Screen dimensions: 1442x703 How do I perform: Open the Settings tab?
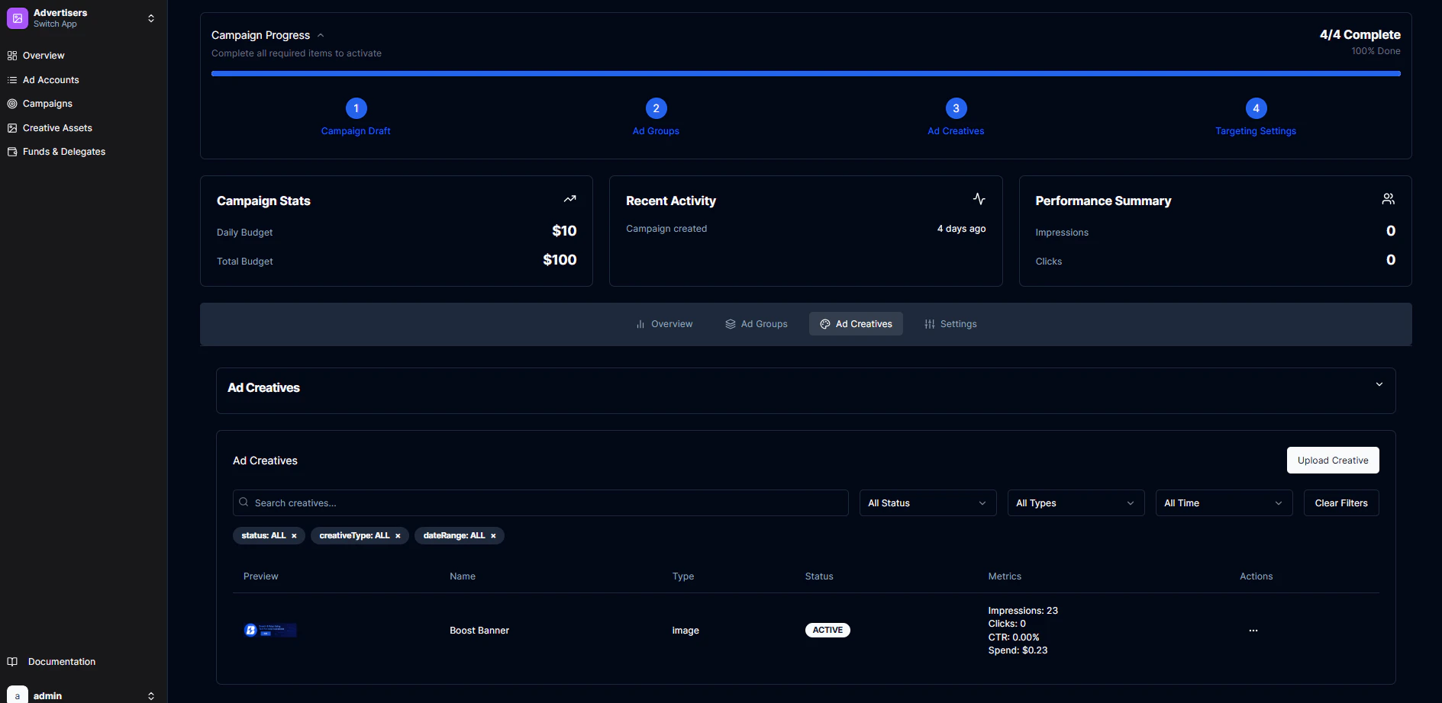pos(950,324)
